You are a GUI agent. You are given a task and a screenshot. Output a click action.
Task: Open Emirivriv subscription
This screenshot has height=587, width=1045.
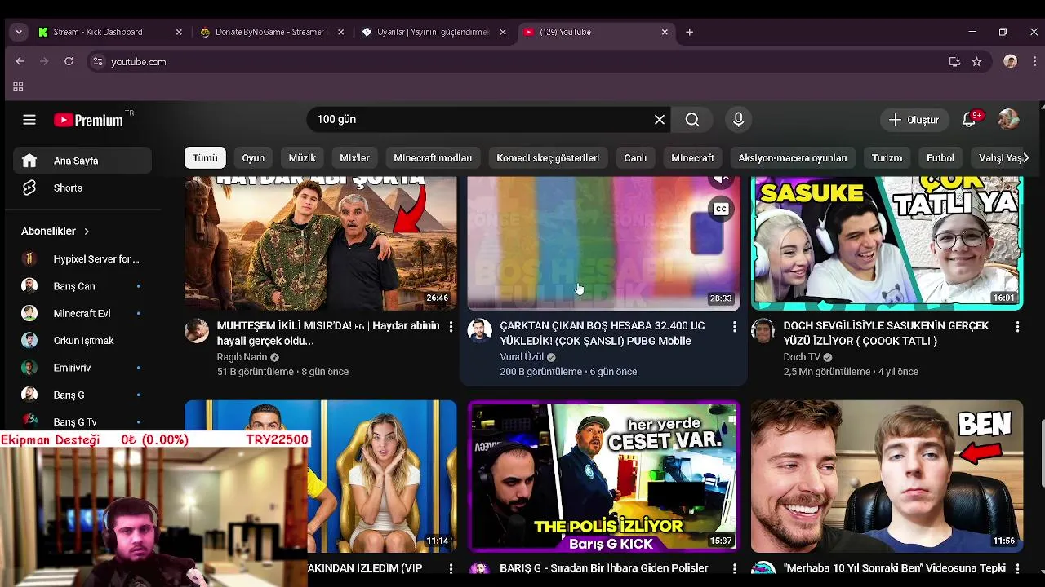click(82, 368)
